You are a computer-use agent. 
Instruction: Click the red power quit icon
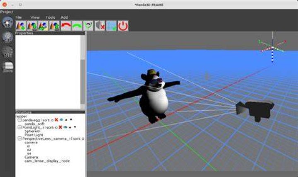click(123, 26)
